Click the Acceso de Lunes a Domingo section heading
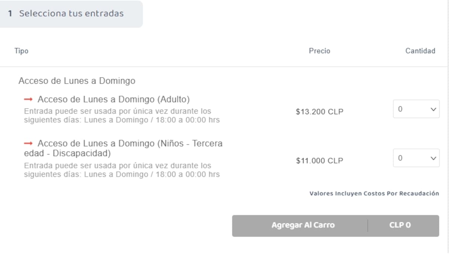 (x=77, y=81)
